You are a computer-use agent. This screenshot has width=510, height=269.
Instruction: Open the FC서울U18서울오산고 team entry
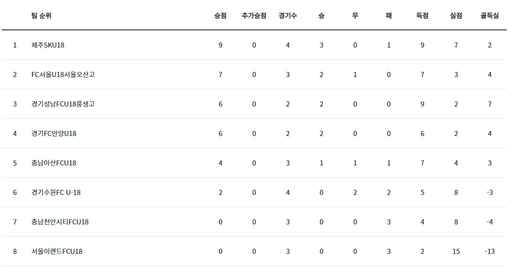63,75
